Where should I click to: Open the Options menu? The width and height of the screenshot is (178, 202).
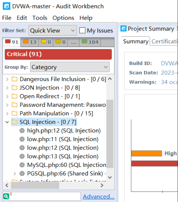[63, 18]
